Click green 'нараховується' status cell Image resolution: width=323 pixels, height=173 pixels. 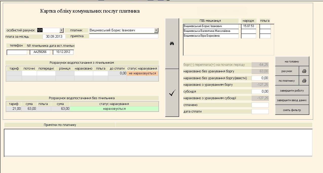[x=114, y=109]
